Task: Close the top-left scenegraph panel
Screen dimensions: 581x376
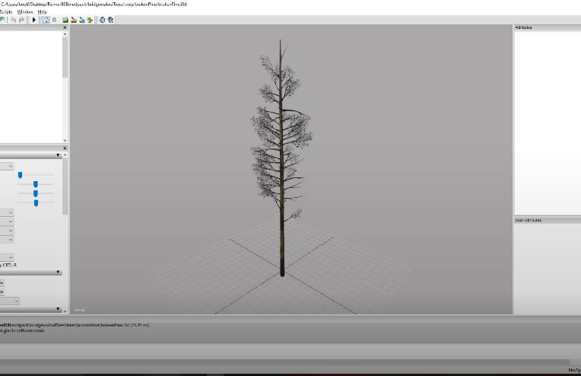Action: coord(64,28)
